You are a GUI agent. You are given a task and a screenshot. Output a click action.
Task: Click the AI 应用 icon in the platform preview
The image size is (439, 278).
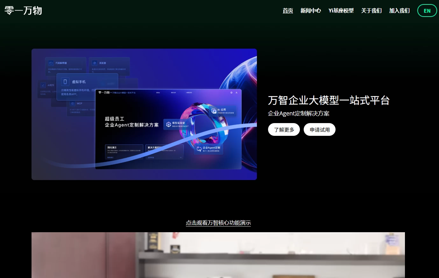tap(214, 111)
